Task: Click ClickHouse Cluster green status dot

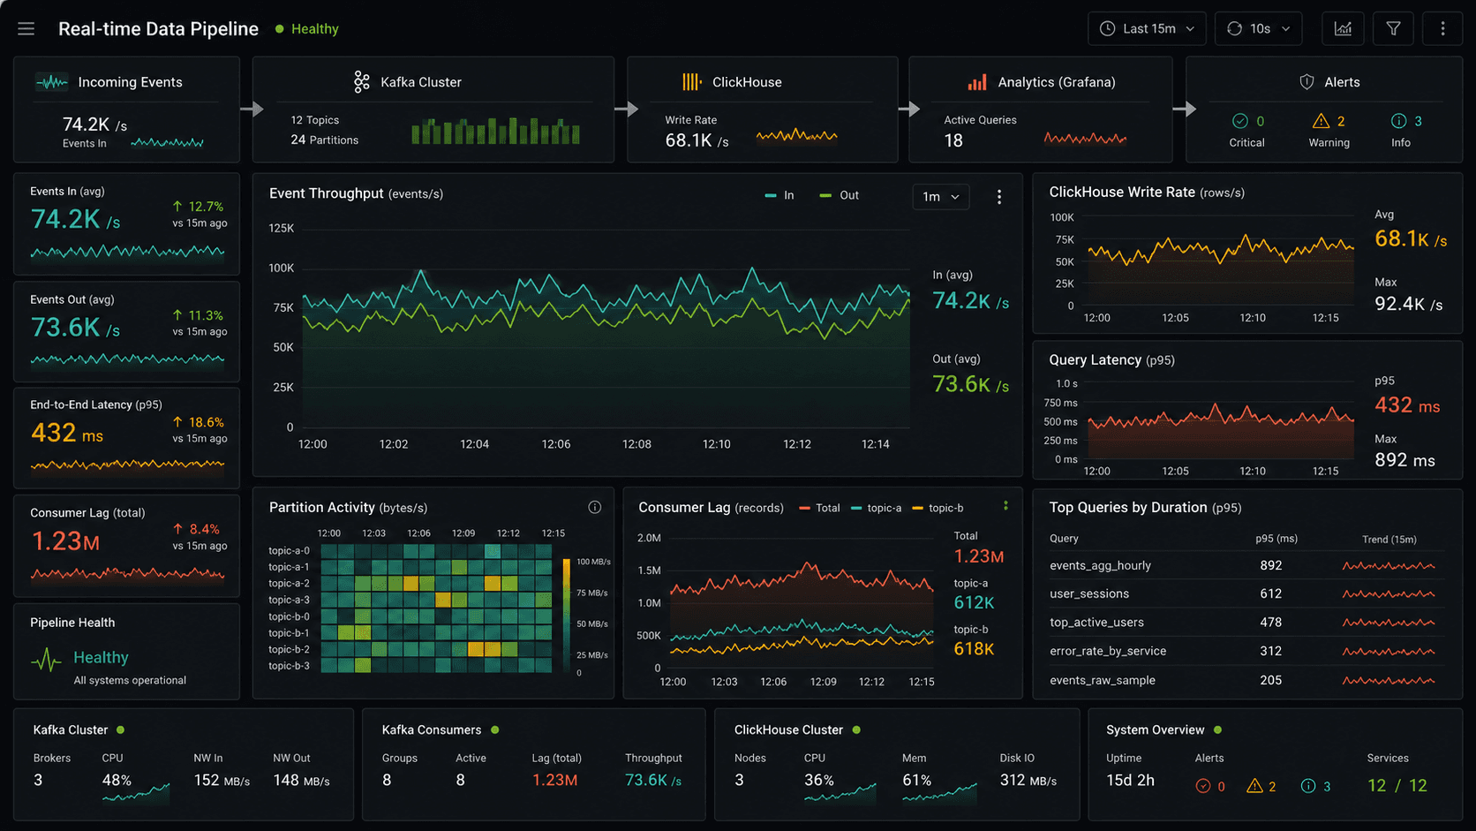Action: click(856, 729)
